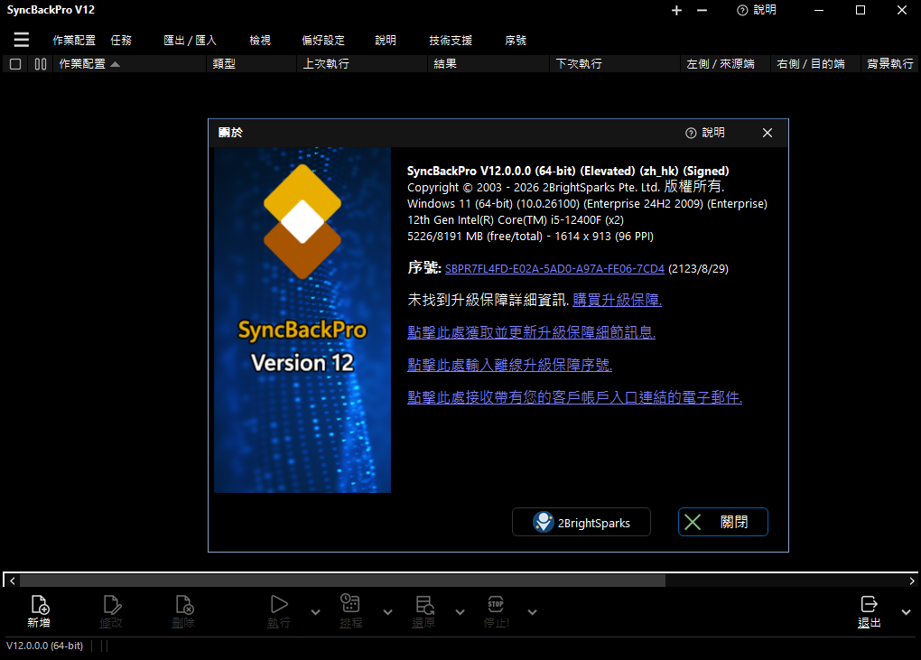Click the Windows 11 (64-bit) system line
Image resolution: width=921 pixels, height=660 pixels.
click(588, 204)
